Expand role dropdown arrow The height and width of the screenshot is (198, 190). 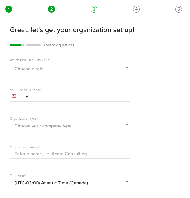(x=127, y=68)
